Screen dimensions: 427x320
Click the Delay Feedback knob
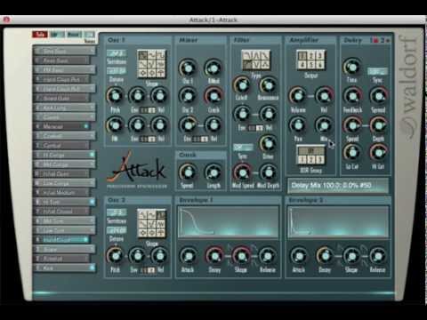tap(352, 96)
